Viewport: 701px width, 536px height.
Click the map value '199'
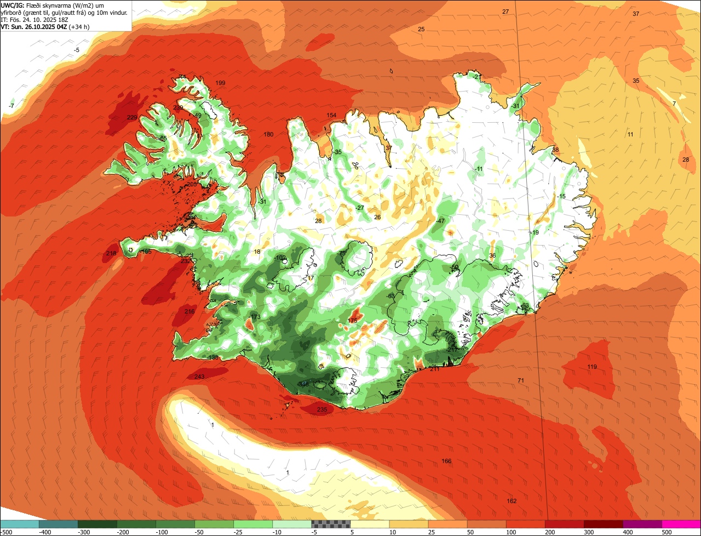(x=220, y=83)
